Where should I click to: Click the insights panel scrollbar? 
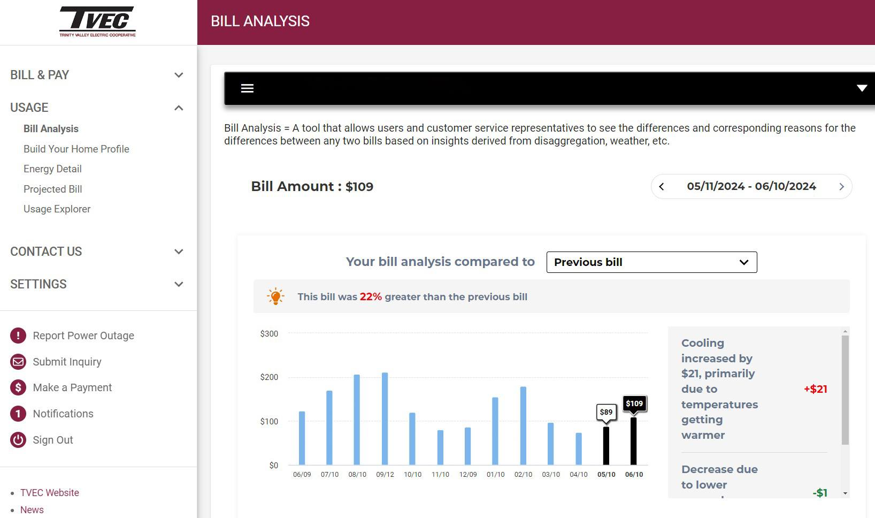[845, 391]
